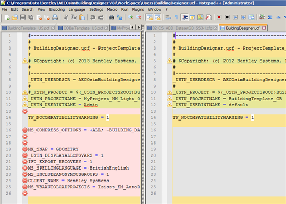This screenshot has width=286, height=204.
Task: Click the Clear Compare results icon
Action: (x=270, y=17)
